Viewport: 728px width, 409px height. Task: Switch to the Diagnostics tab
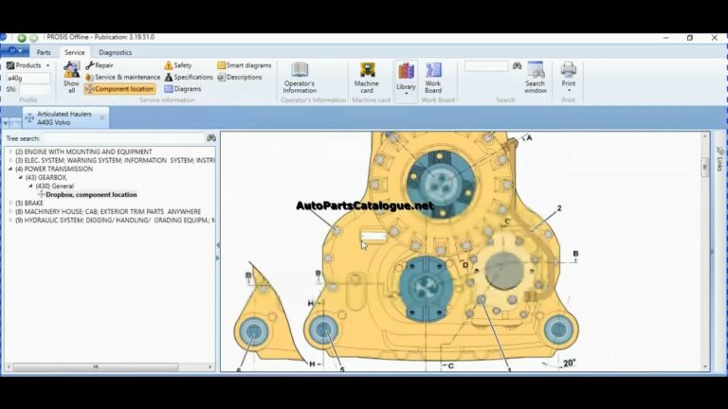point(115,52)
